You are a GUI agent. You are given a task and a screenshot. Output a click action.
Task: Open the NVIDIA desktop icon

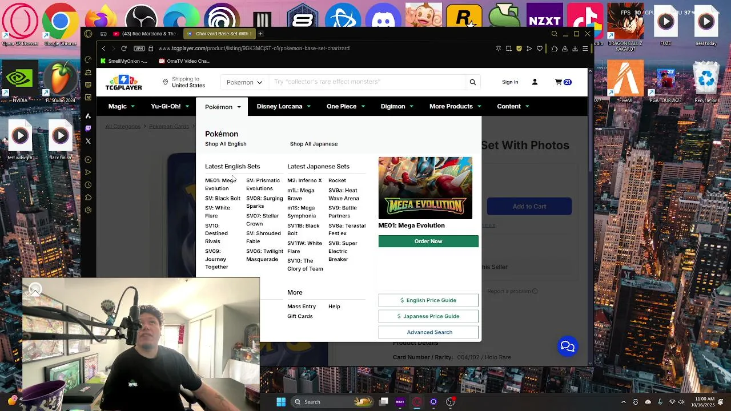pyautogui.click(x=20, y=83)
